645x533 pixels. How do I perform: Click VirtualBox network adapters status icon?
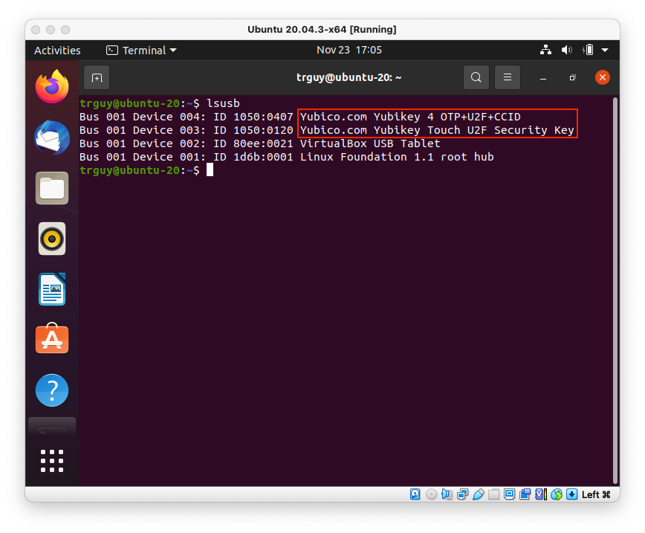coord(462,494)
